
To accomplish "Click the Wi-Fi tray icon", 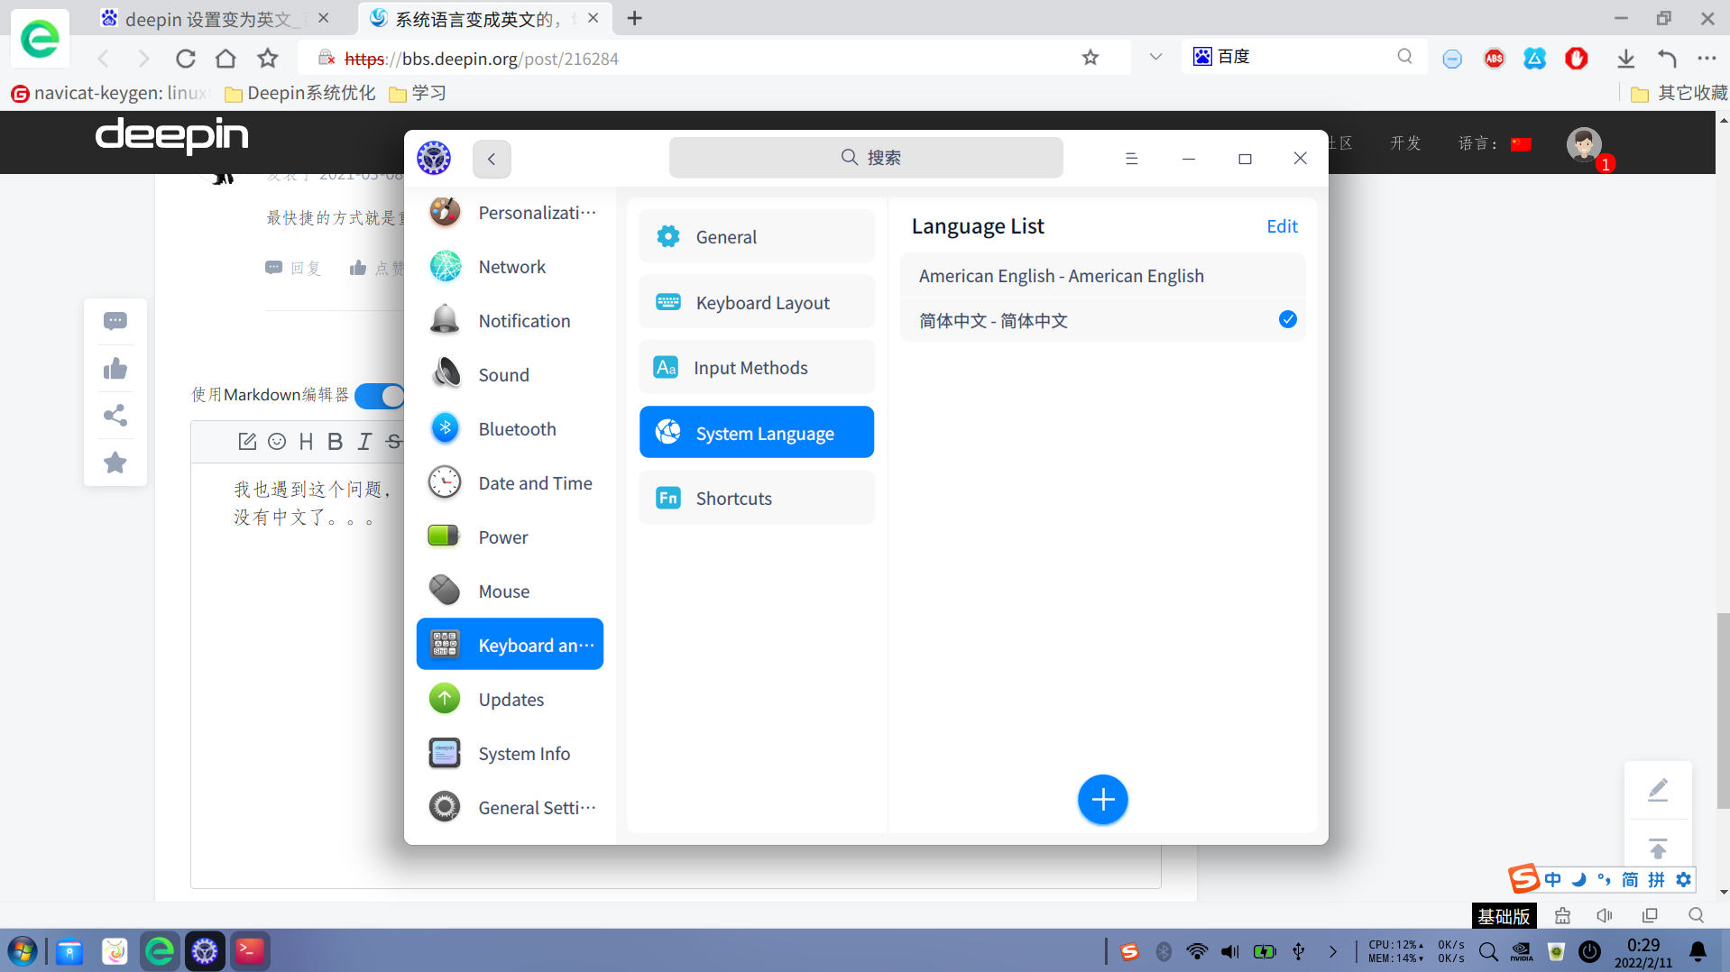I will (x=1197, y=951).
